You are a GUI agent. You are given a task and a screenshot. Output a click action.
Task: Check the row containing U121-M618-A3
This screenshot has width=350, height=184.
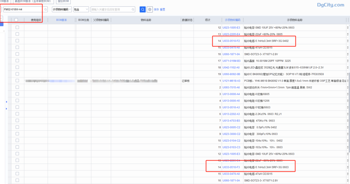coord(17,81)
